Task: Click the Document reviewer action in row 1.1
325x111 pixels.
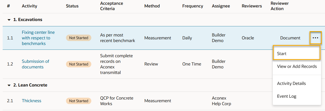Action: (290, 38)
